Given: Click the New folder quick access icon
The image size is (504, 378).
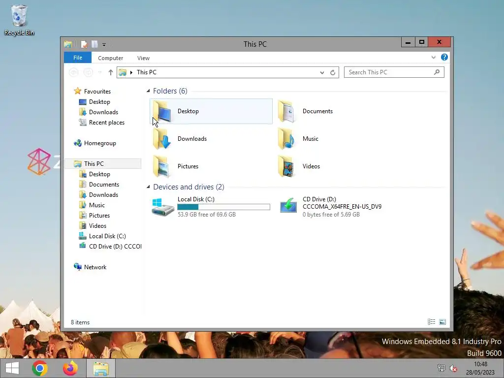Looking at the screenshot, I should click(x=94, y=44).
